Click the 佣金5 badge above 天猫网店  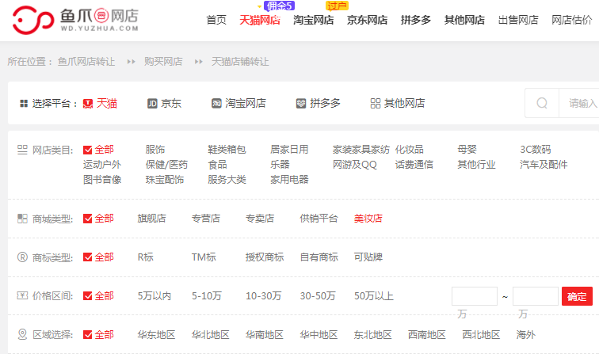click(x=279, y=6)
